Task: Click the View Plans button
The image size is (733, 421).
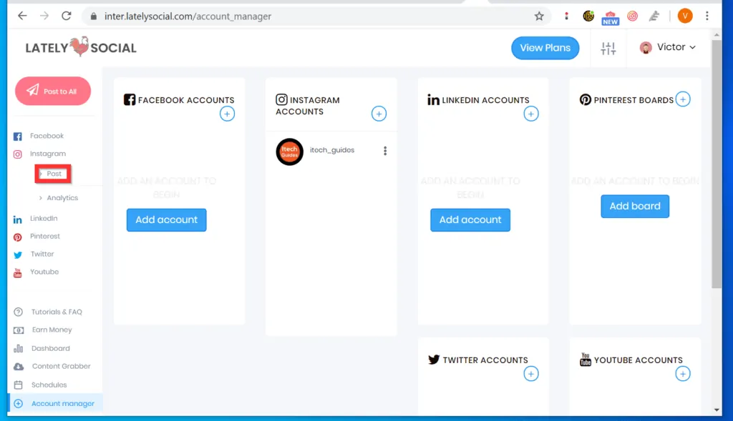Action: 545,48
